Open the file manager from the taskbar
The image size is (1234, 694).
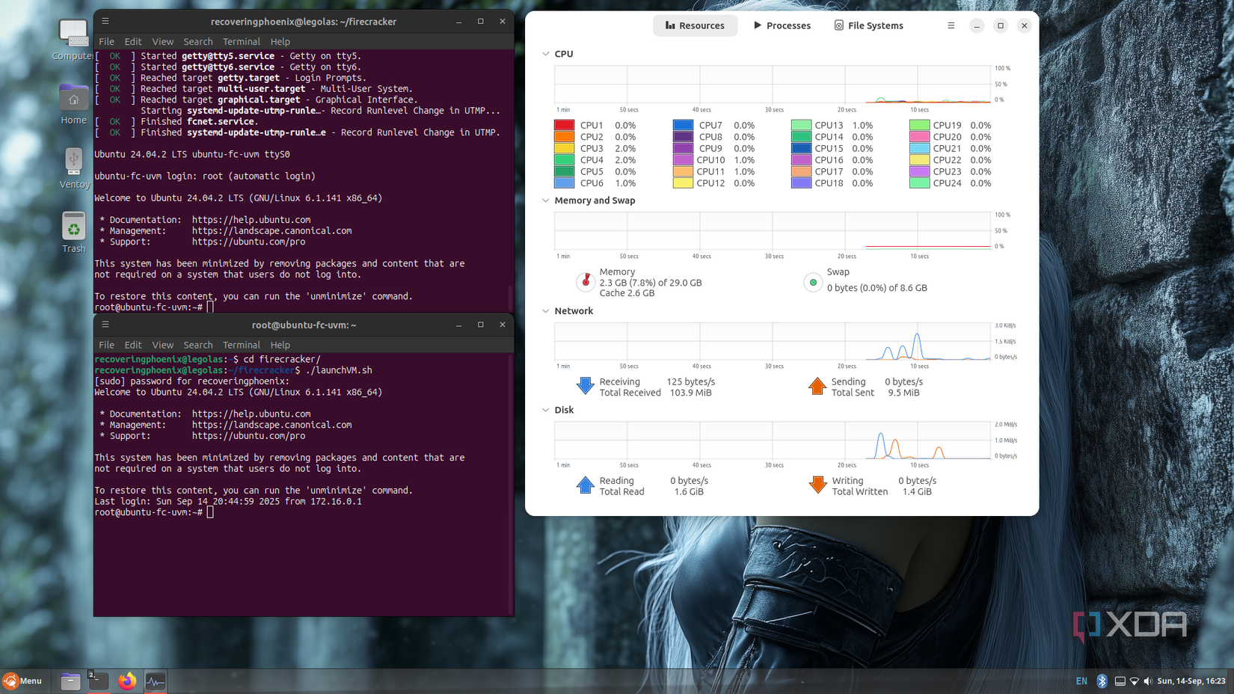coord(70,681)
